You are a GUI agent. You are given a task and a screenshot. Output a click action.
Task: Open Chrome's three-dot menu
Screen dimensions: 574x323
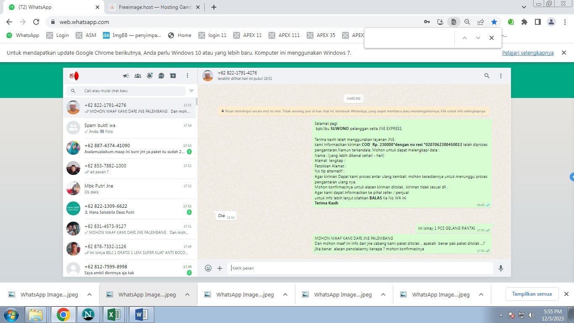click(x=565, y=22)
